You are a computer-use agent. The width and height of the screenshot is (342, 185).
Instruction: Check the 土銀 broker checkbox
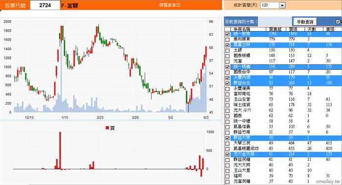click(227, 51)
